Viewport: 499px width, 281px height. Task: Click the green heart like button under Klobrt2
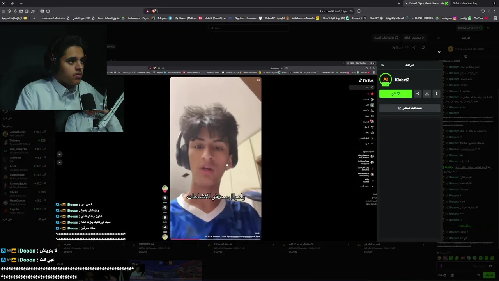[396, 94]
